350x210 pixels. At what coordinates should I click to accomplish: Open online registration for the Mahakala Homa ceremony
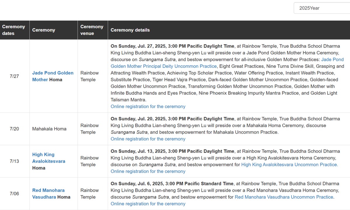pyautogui.click(x=148, y=139)
